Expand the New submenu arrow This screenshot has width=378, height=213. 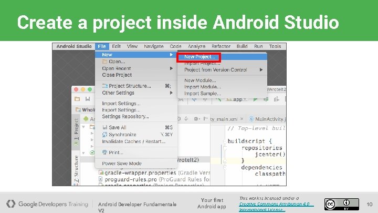tap(171, 55)
